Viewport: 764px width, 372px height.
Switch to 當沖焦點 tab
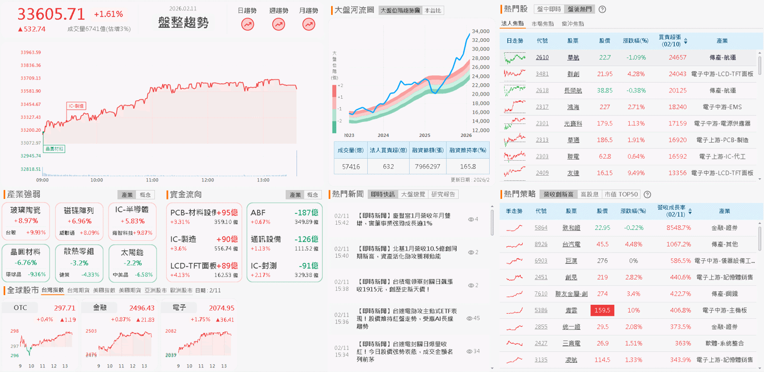pos(573,24)
